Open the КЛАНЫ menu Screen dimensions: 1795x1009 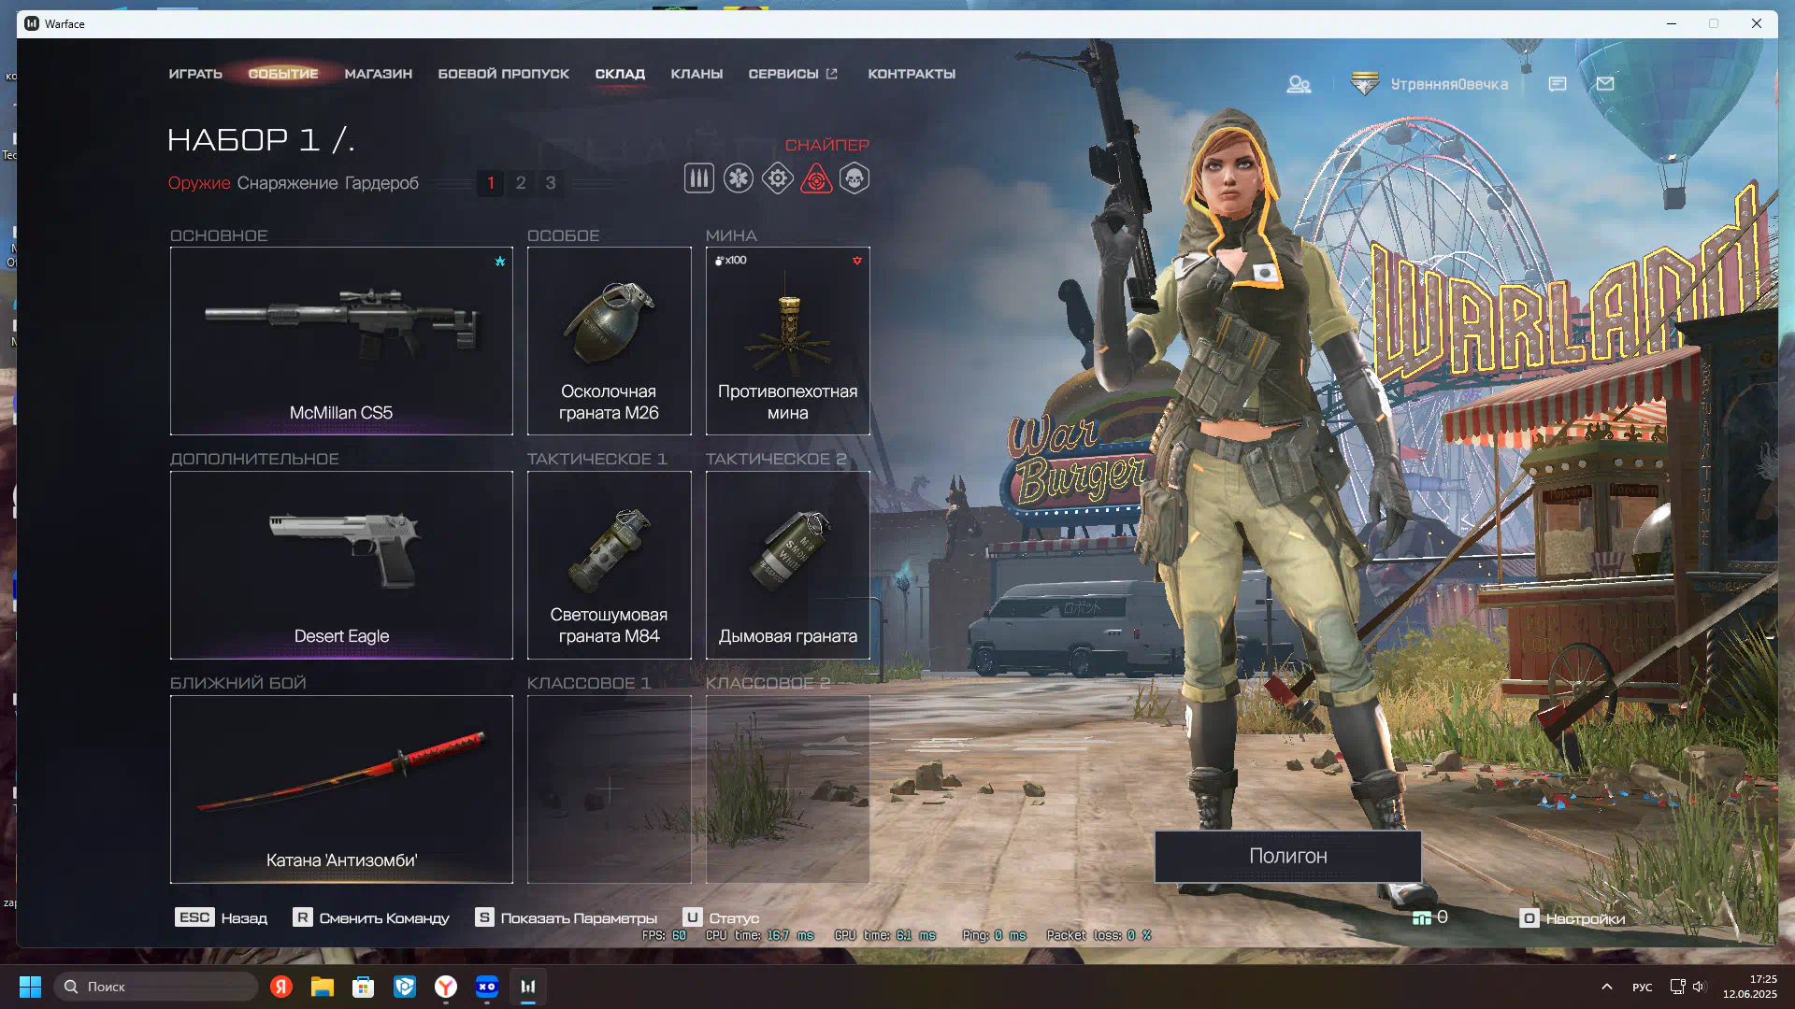coord(696,74)
